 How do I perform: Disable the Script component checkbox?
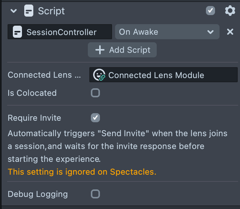point(210,11)
